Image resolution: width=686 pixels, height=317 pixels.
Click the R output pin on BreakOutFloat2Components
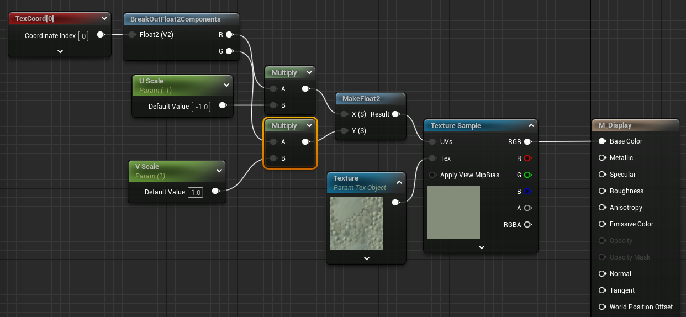(229, 35)
